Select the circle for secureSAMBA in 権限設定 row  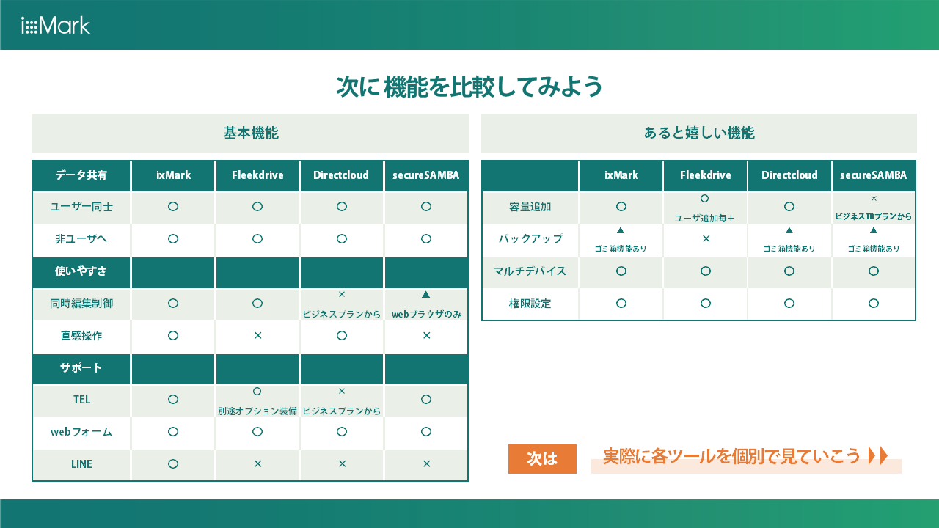pos(874,303)
